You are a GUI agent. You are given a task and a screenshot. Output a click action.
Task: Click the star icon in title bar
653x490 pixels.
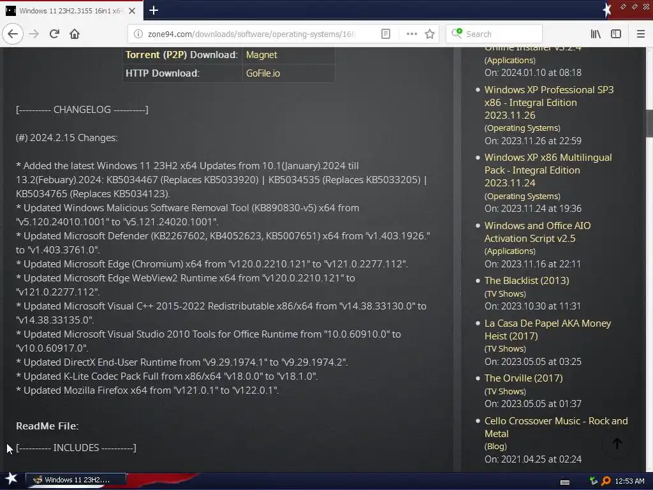pyautogui.click(x=607, y=10)
